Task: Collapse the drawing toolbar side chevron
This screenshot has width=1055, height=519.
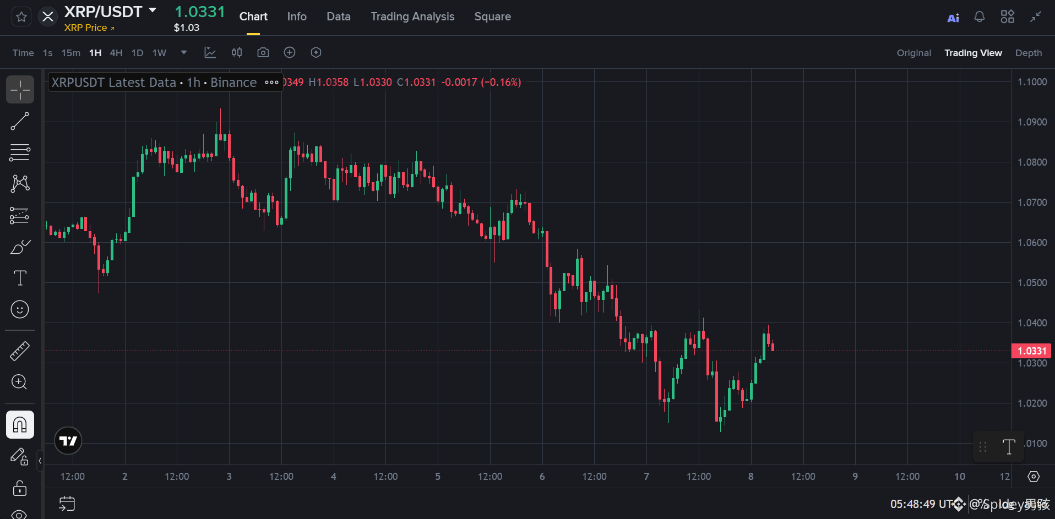Action: [40, 461]
